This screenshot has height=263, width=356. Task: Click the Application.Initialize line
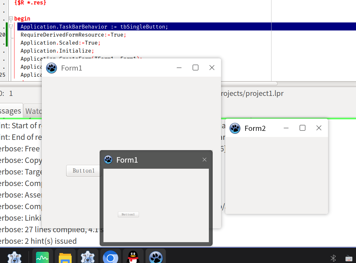[57, 51]
